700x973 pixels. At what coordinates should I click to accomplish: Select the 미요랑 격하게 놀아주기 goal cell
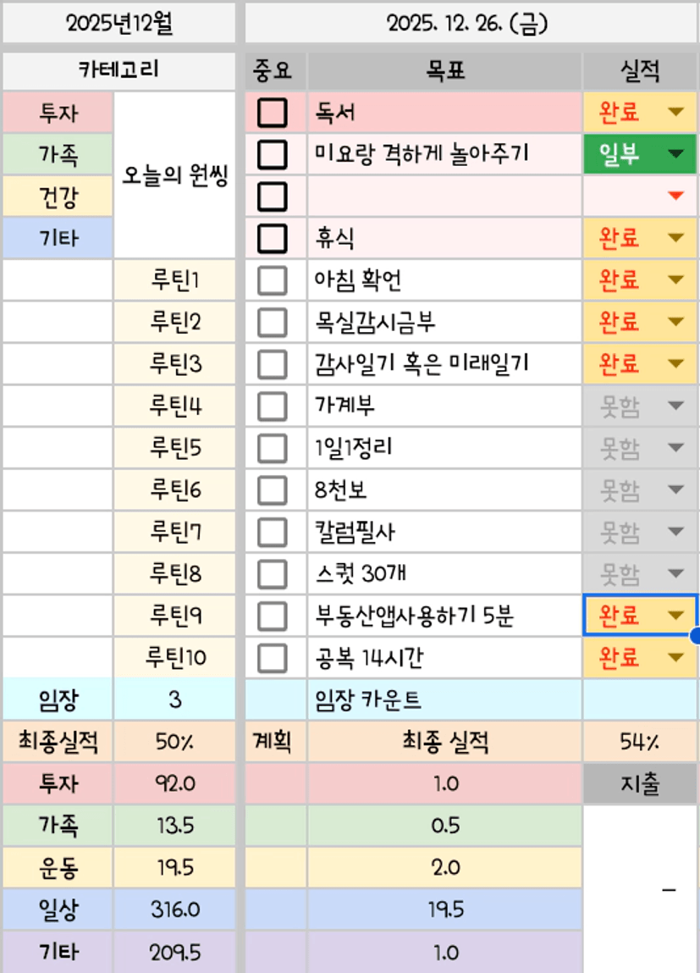[444, 154]
